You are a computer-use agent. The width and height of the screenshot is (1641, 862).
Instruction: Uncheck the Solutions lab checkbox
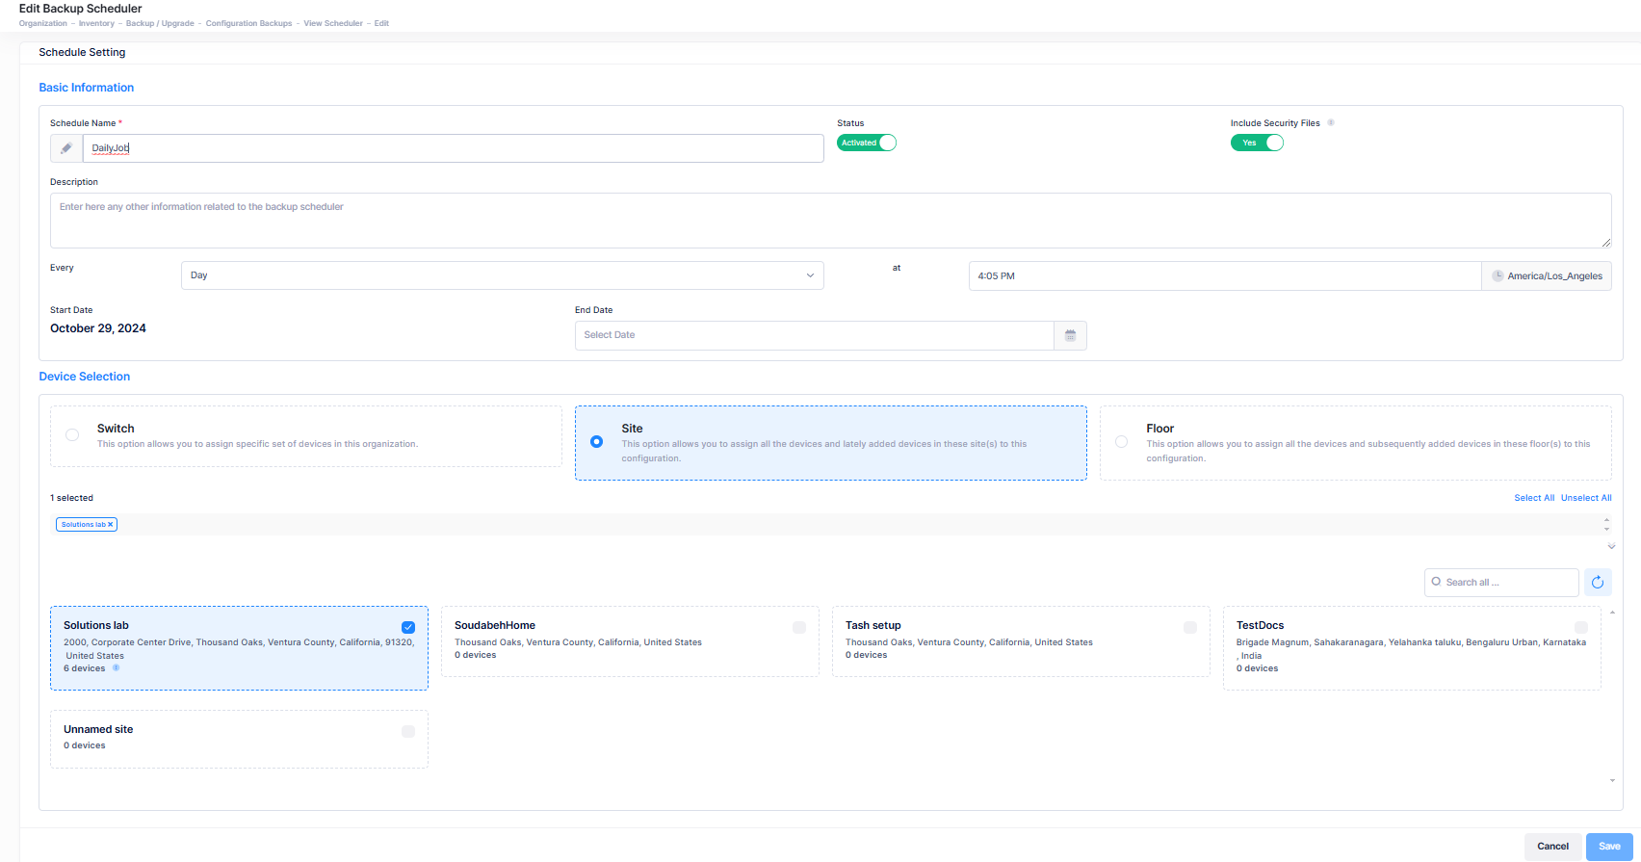[408, 627]
